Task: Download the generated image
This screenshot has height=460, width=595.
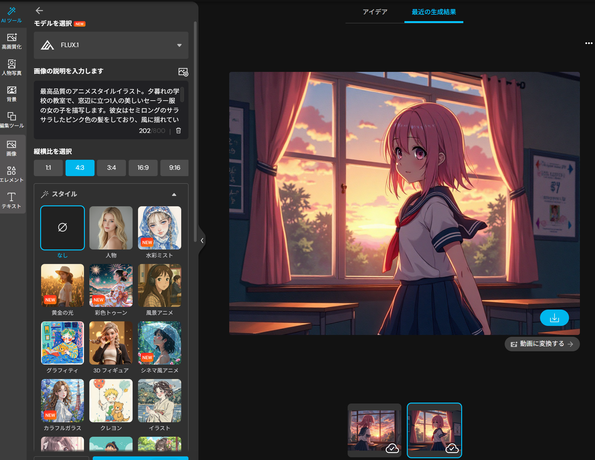Action: click(x=554, y=317)
